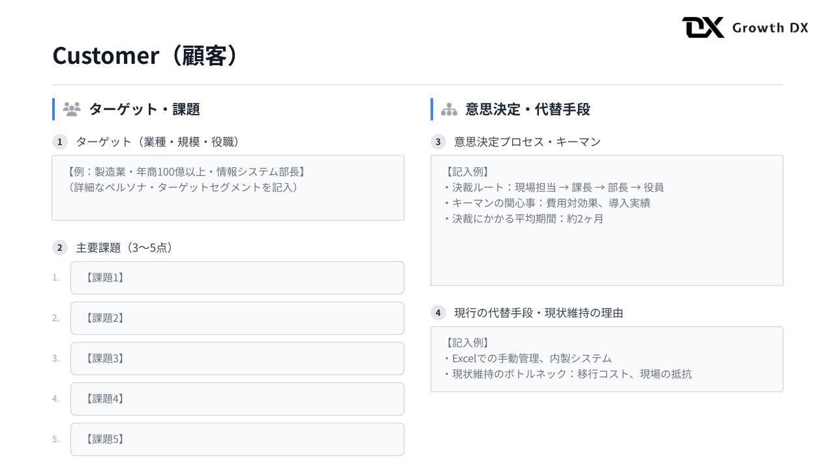This screenshot has height=469, width=835.
Task: Click the alternative means text area
Action: (607, 359)
